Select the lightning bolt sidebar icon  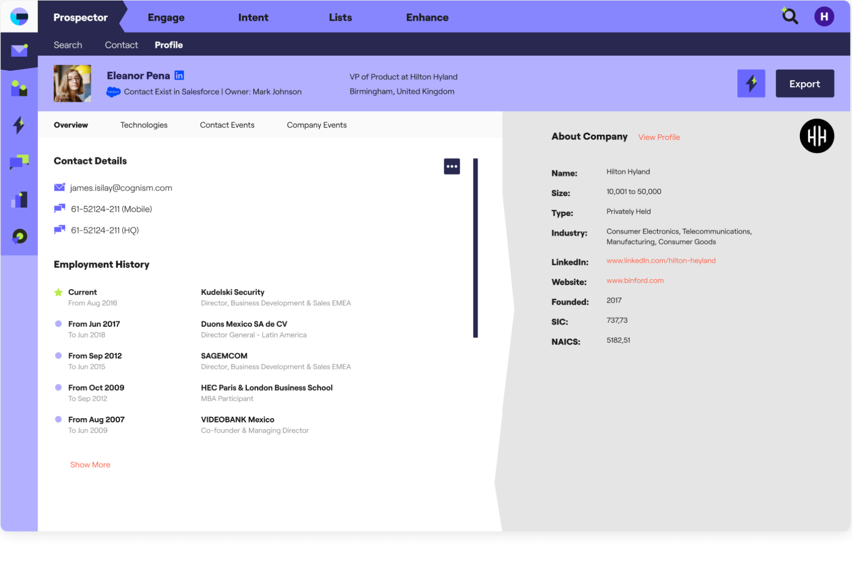pos(19,125)
